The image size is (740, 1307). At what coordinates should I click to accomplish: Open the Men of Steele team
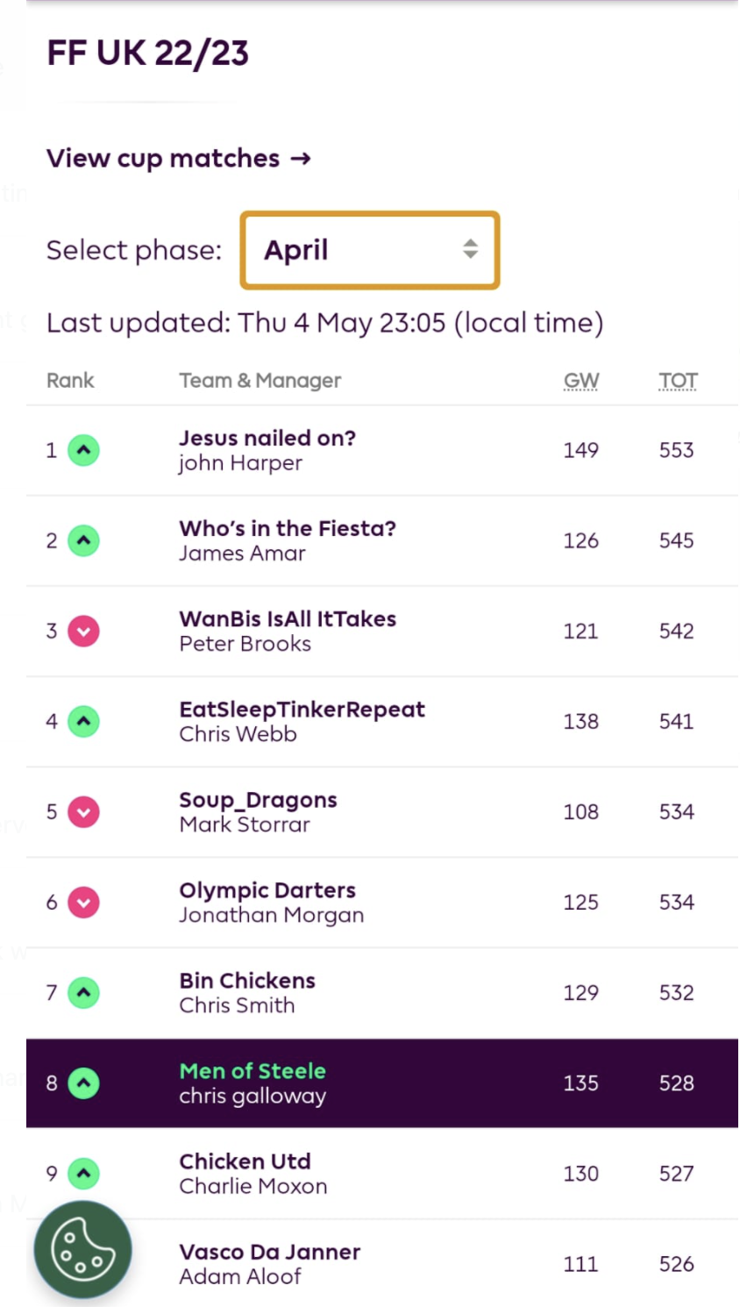(252, 1071)
